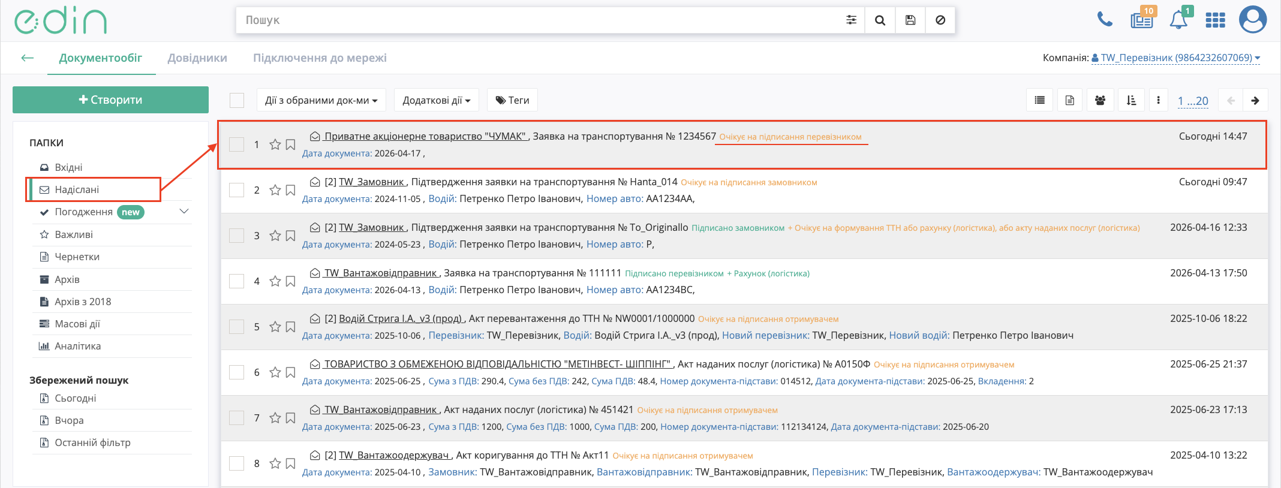Check the box for document row 3
Viewport: 1281px width, 488px height.
click(237, 236)
